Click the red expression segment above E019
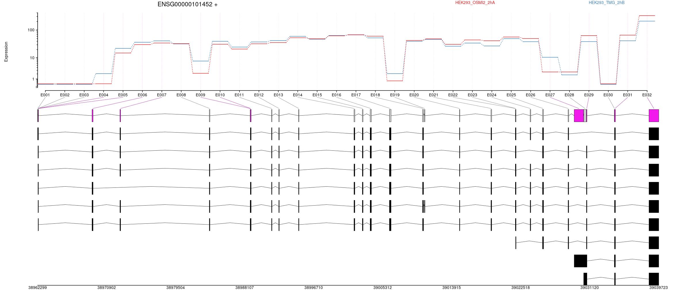Image resolution: width=690 pixels, height=293 pixels. (395, 81)
